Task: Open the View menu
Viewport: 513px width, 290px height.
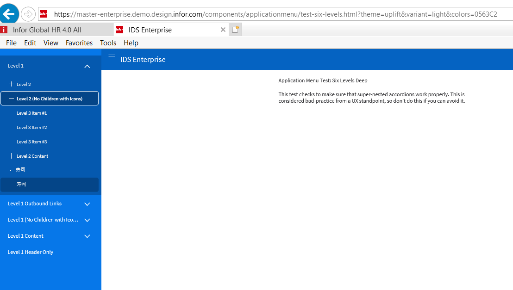Action: click(51, 43)
